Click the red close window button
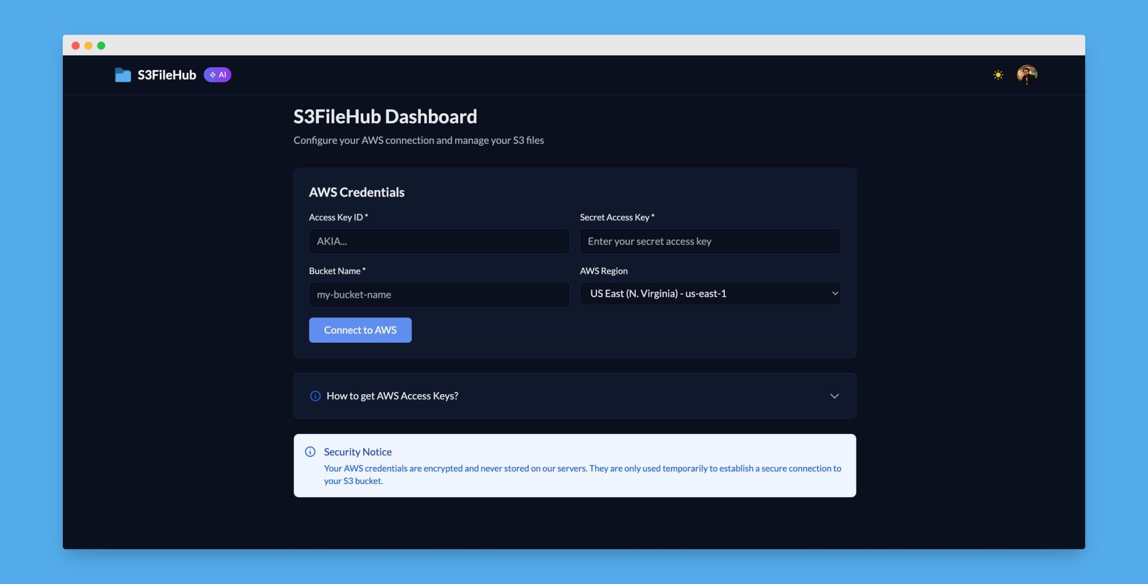Viewport: 1148px width, 584px height. [76, 45]
